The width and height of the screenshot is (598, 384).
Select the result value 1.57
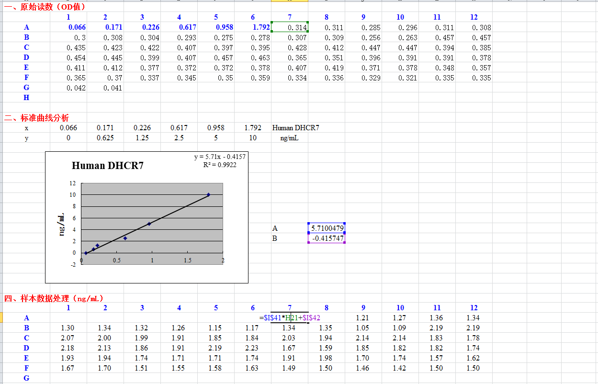436,358
